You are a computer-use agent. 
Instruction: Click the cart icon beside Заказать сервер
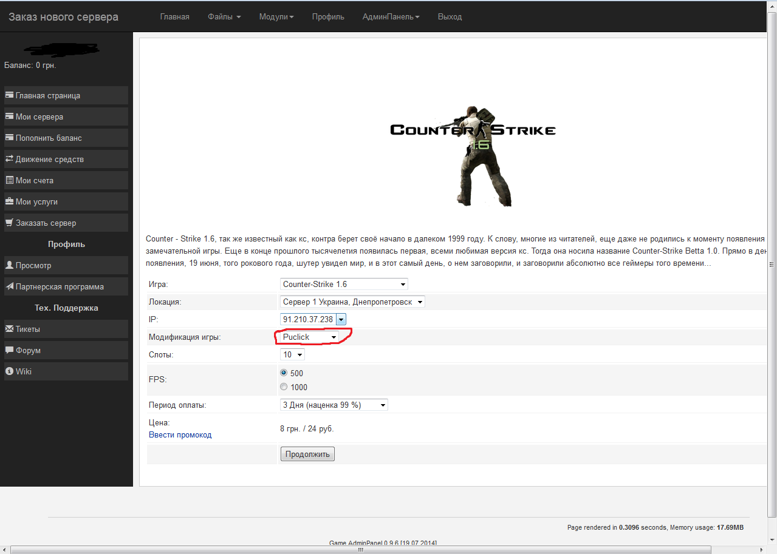[x=9, y=223]
